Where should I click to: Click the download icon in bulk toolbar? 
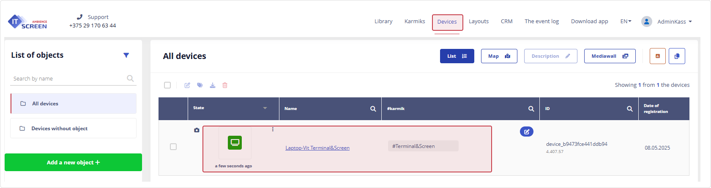coord(213,85)
